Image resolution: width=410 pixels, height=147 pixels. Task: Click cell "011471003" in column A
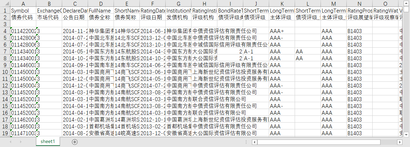click(23, 133)
